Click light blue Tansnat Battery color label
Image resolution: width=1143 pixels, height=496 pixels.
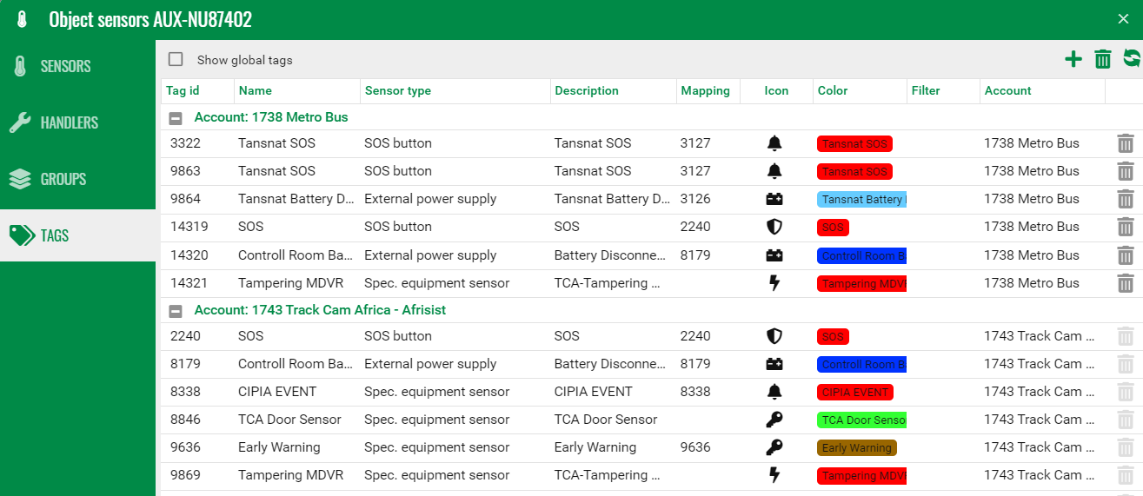click(861, 200)
